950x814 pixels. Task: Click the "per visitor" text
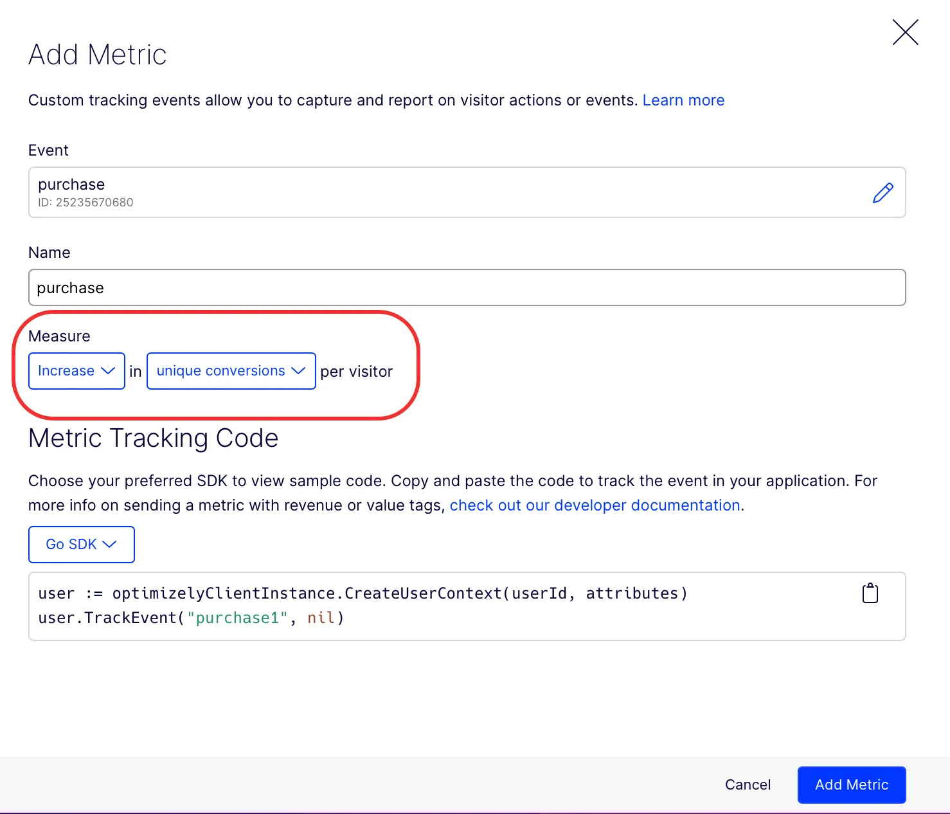(356, 372)
